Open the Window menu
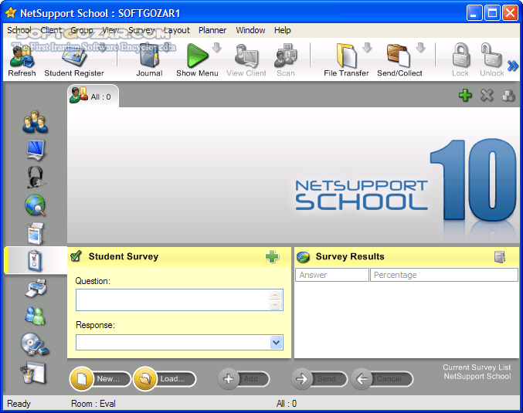 click(x=250, y=30)
